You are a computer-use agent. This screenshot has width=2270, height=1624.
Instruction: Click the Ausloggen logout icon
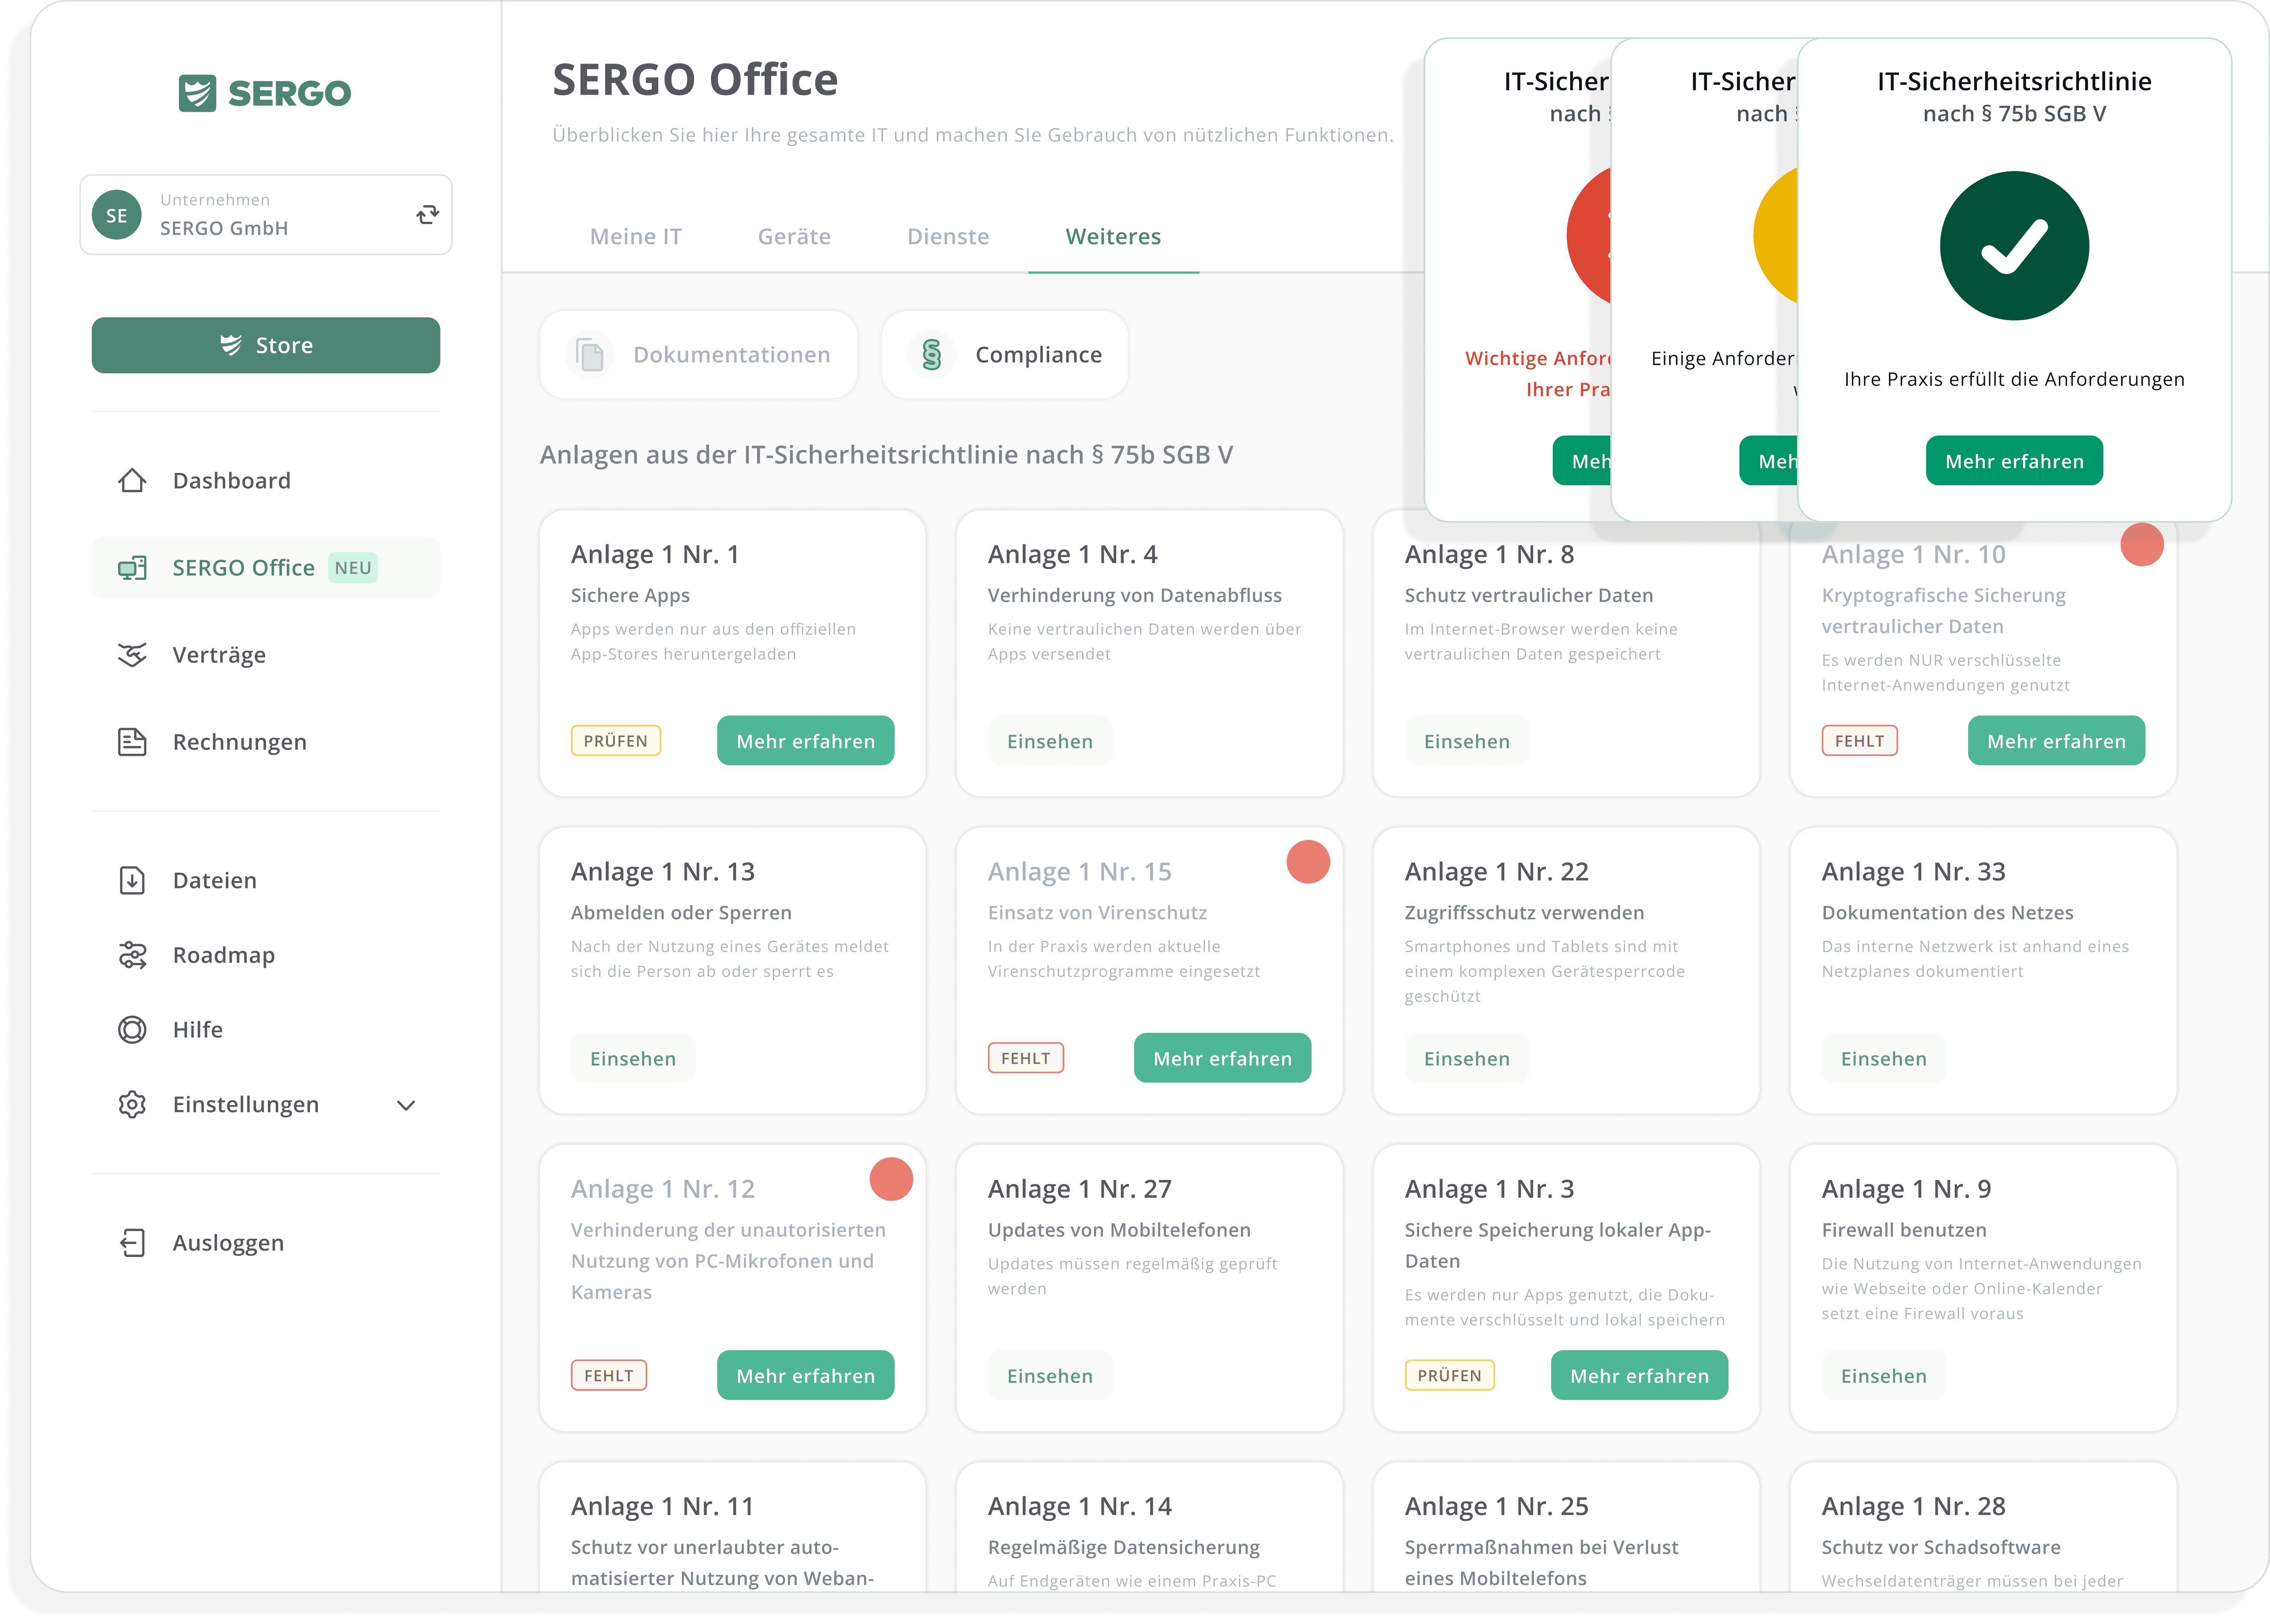pyautogui.click(x=132, y=1243)
